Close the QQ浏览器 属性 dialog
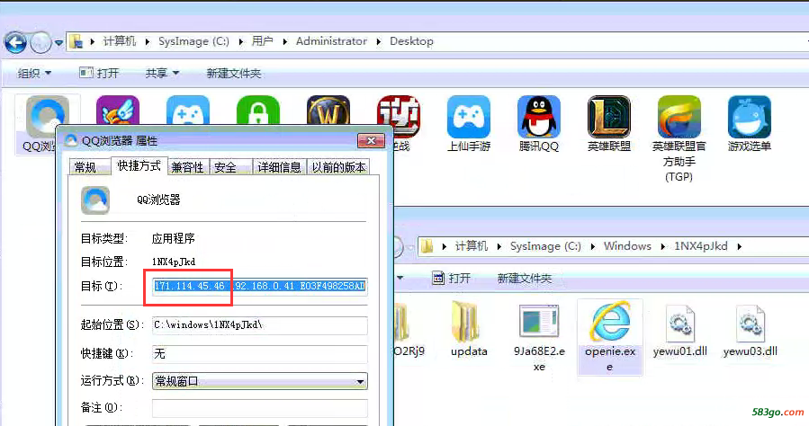 (371, 140)
